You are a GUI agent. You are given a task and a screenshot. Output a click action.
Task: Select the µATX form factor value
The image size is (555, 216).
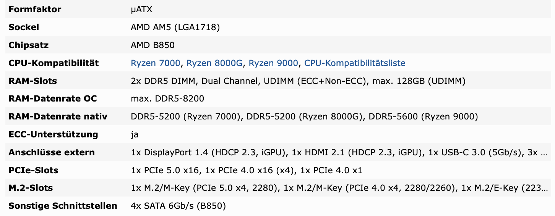pyautogui.click(x=141, y=10)
